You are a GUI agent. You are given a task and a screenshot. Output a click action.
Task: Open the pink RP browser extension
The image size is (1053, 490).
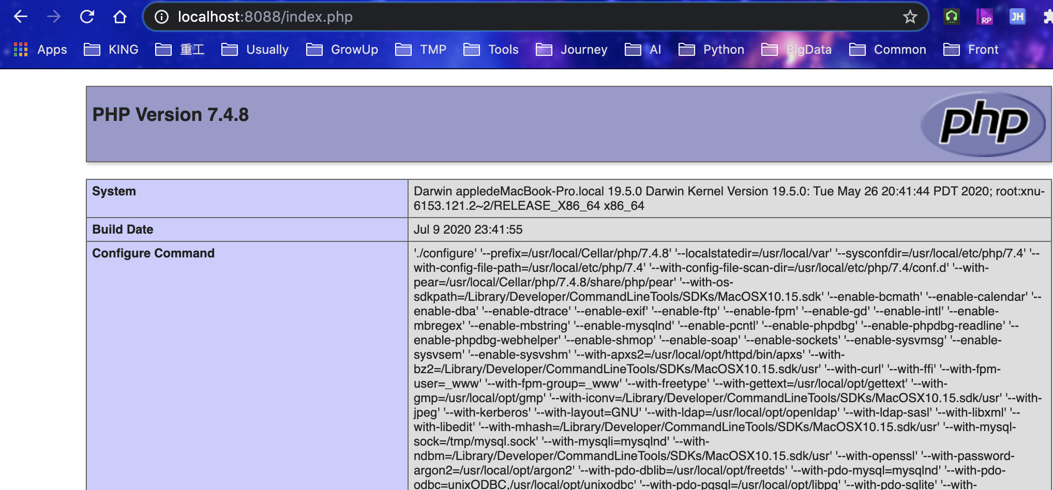tap(985, 16)
